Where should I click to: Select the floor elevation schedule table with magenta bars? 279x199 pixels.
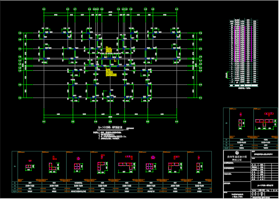(243, 52)
